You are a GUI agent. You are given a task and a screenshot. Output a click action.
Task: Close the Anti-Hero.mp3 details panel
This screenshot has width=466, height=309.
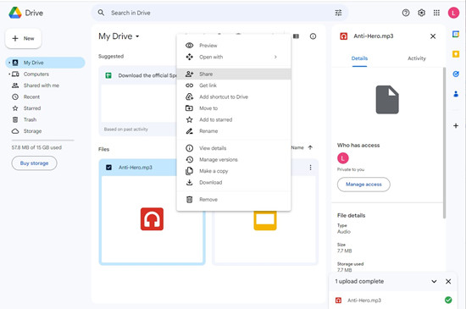(433, 36)
